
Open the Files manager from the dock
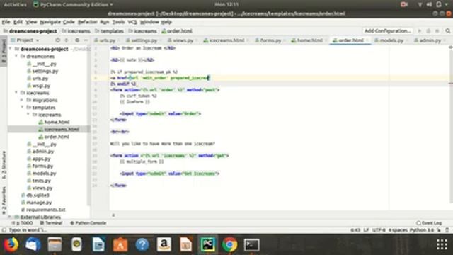pyautogui.click(x=55, y=244)
